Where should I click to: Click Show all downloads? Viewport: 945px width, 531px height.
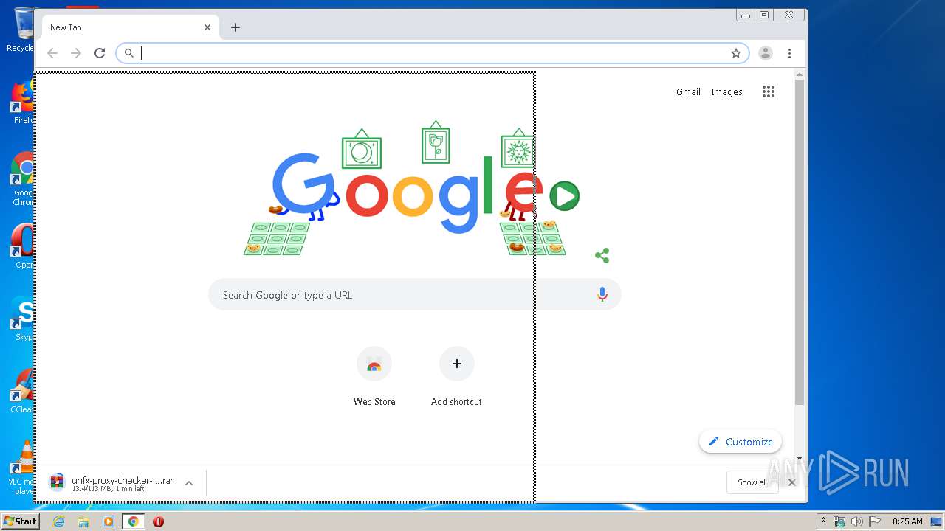pos(752,482)
